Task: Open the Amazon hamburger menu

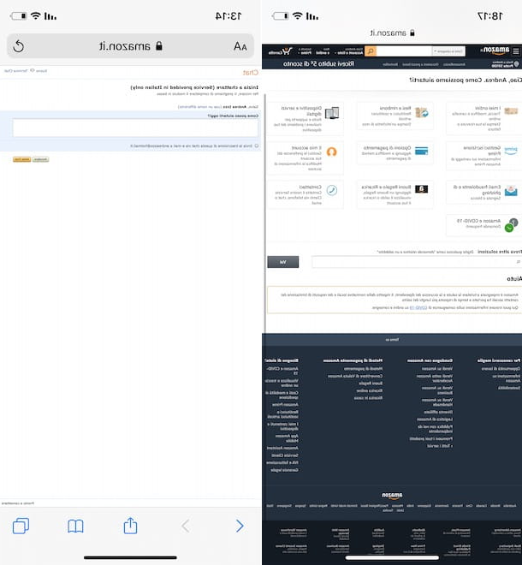Action: point(516,51)
